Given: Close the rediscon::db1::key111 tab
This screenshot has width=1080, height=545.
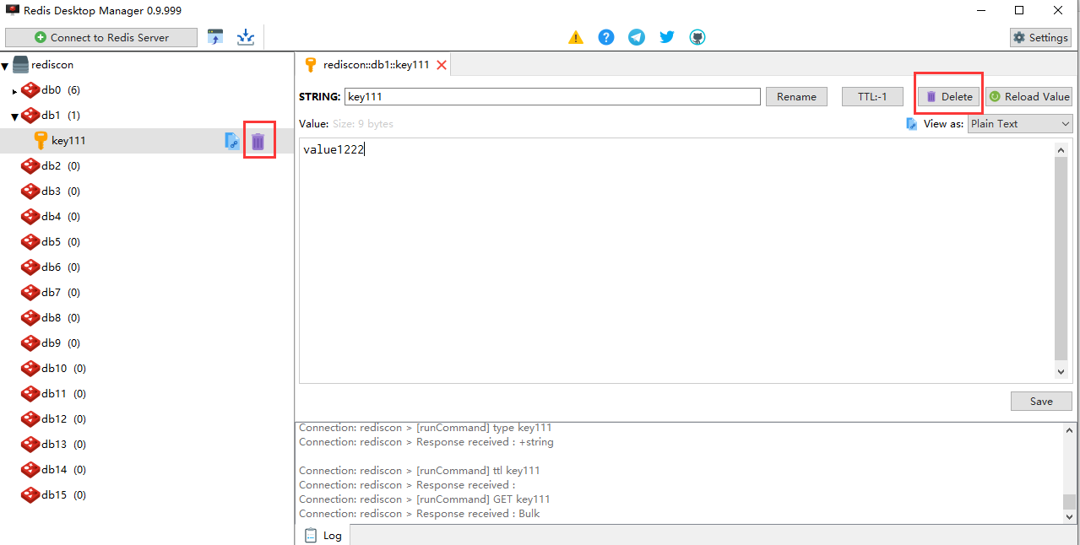Looking at the screenshot, I should pos(441,65).
